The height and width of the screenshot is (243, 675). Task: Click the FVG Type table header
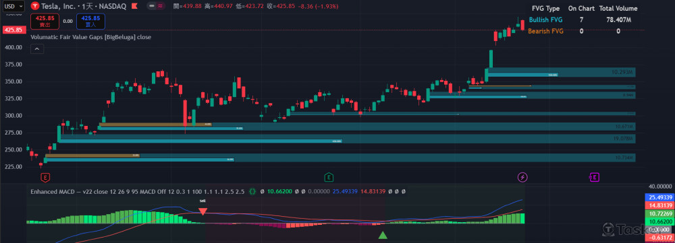tap(546, 9)
